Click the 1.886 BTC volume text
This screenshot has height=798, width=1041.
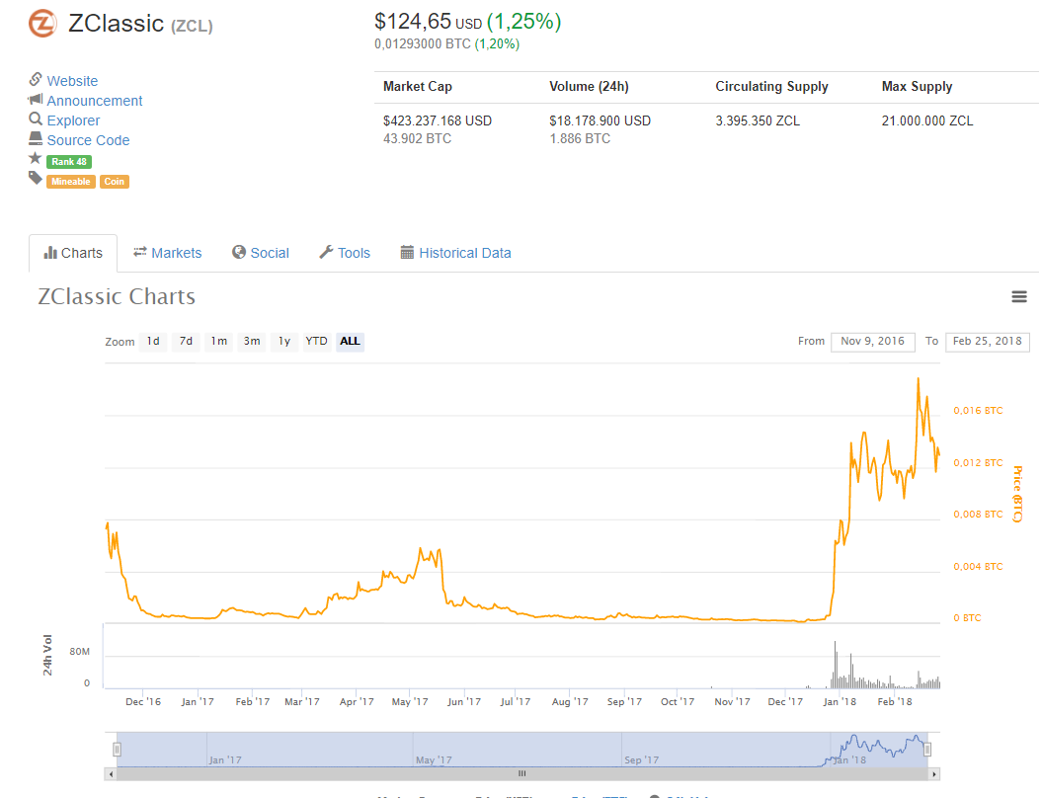tap(580, 138)
